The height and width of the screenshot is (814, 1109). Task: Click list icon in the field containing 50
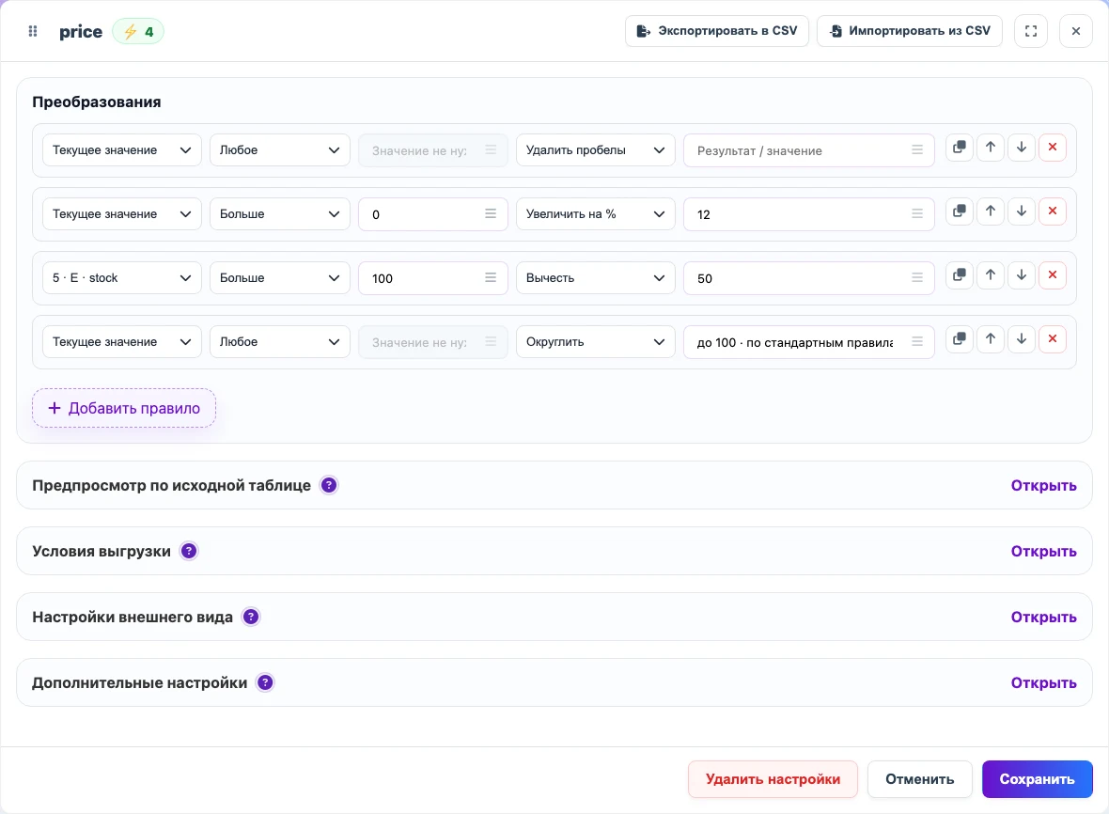click(917, 278)
